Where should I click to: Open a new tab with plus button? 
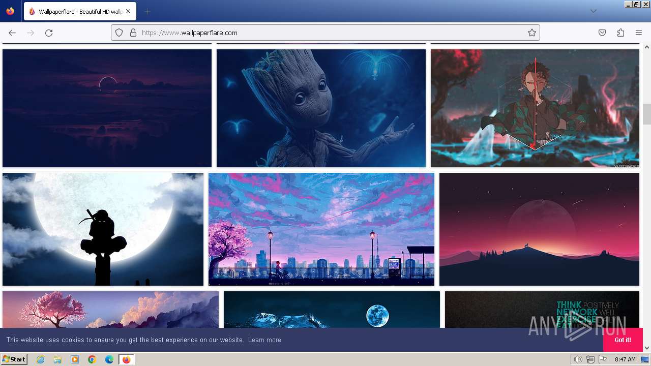(147, 11)
